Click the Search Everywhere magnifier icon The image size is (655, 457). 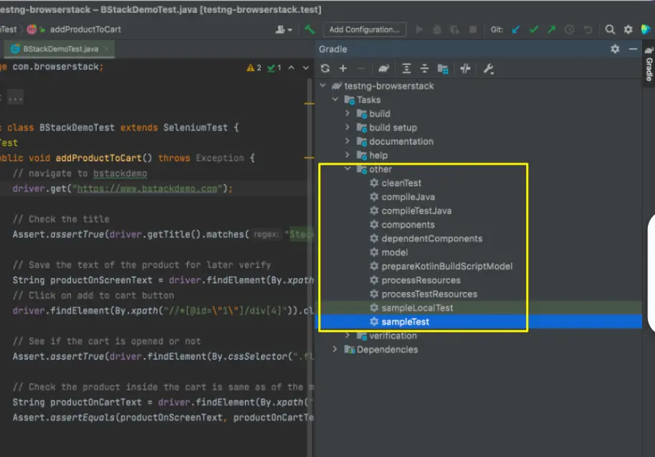[x=610, y=30]
